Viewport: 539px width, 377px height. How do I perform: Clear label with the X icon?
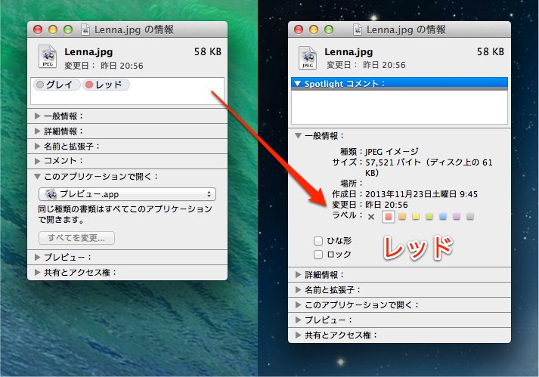point(371,217)
